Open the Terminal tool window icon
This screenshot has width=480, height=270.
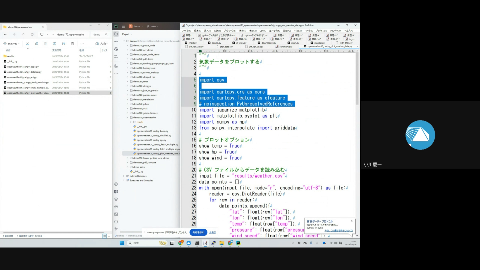pos(116,214)
